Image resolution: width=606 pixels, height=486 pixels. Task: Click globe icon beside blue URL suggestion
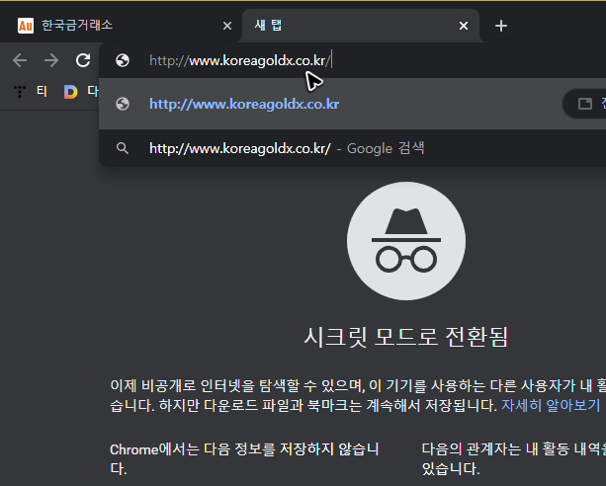point(123,104)
